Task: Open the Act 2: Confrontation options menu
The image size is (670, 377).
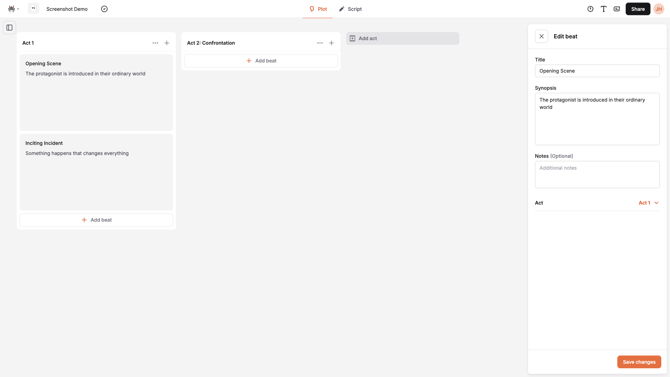Action: tap(320, 43)
